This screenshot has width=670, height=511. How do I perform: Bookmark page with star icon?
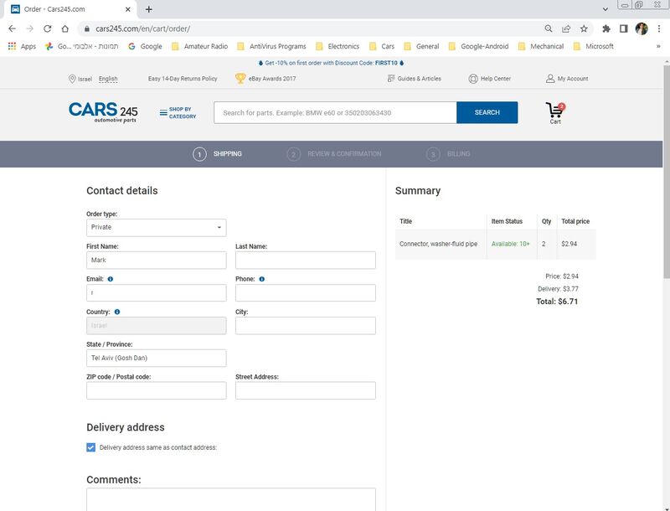[584, 28]
